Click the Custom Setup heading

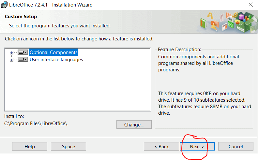[x=21, y=17]
